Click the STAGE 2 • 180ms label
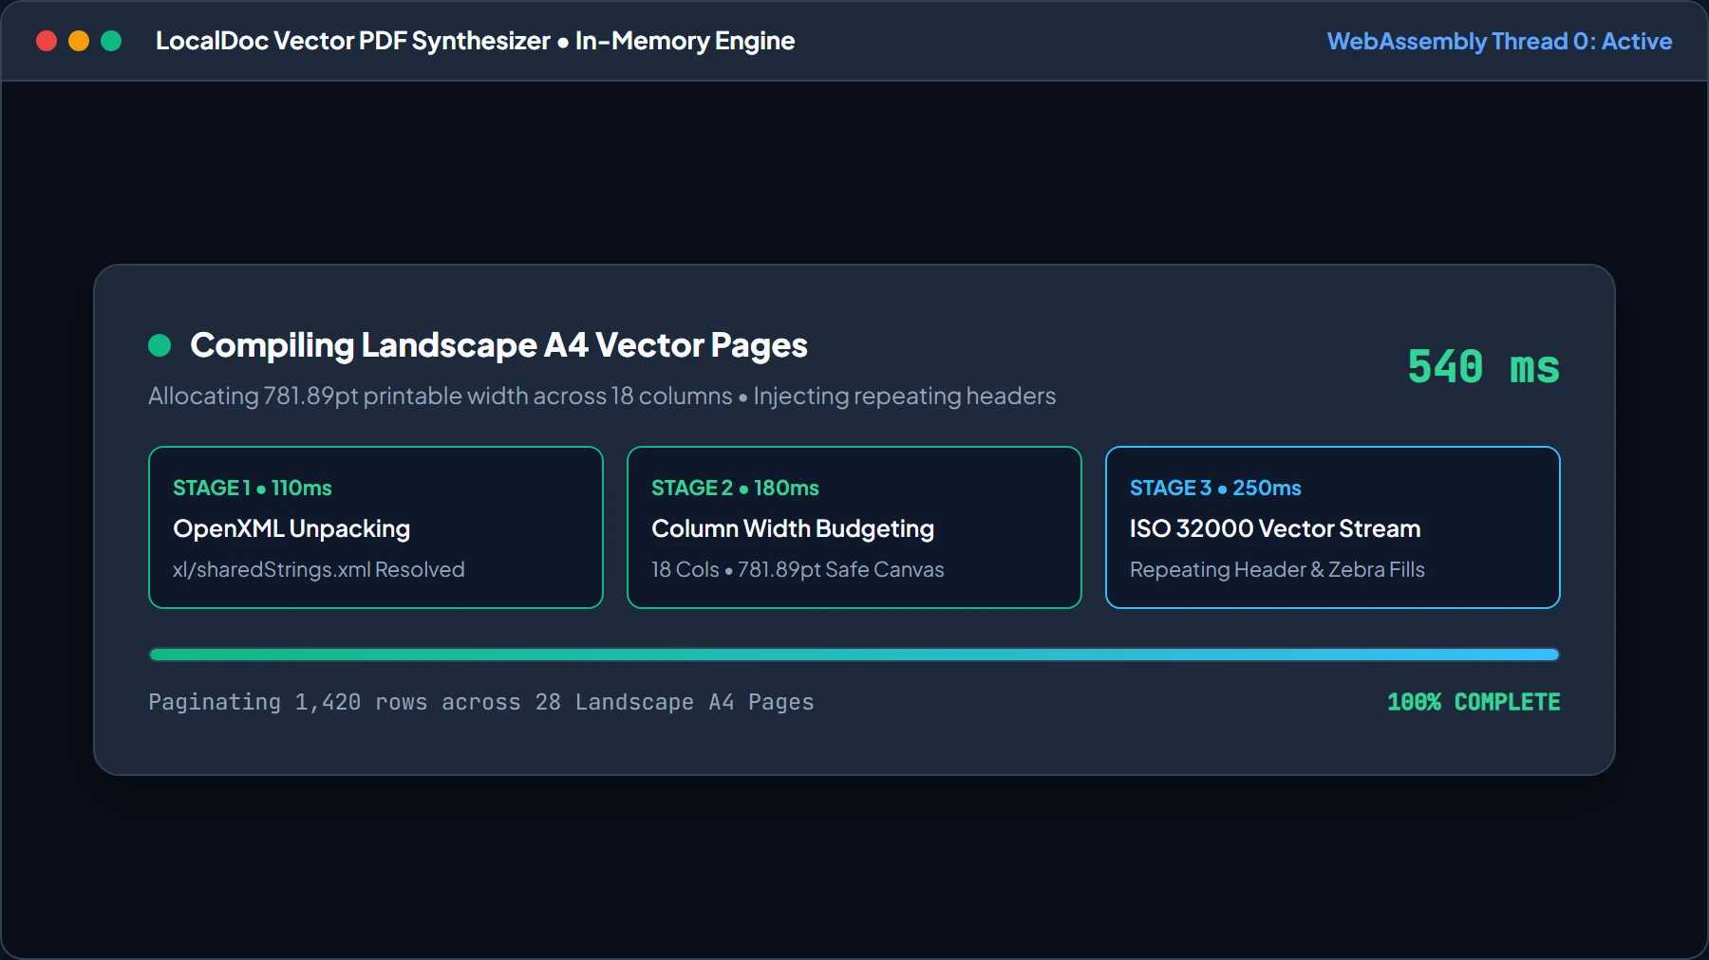This screenshot has height=960, width=1709. click(735, 488)
